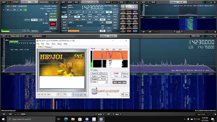Show hidden tray icons chevron
Image resolution: width=217 pixels, height=122 pixels.
tap(185, 119)
